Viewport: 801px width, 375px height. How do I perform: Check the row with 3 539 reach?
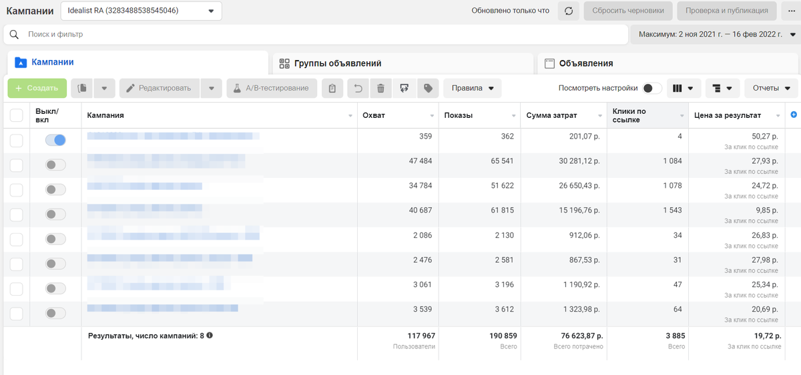pyautogui.click(x=17, y=314)
